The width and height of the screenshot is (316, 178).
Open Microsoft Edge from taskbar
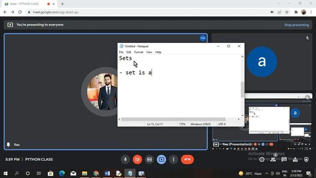62,174
